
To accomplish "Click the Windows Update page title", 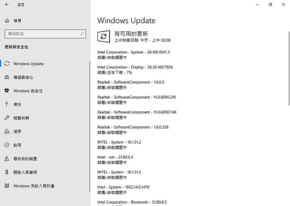I will pyautogui.click(x=126, y=21).
